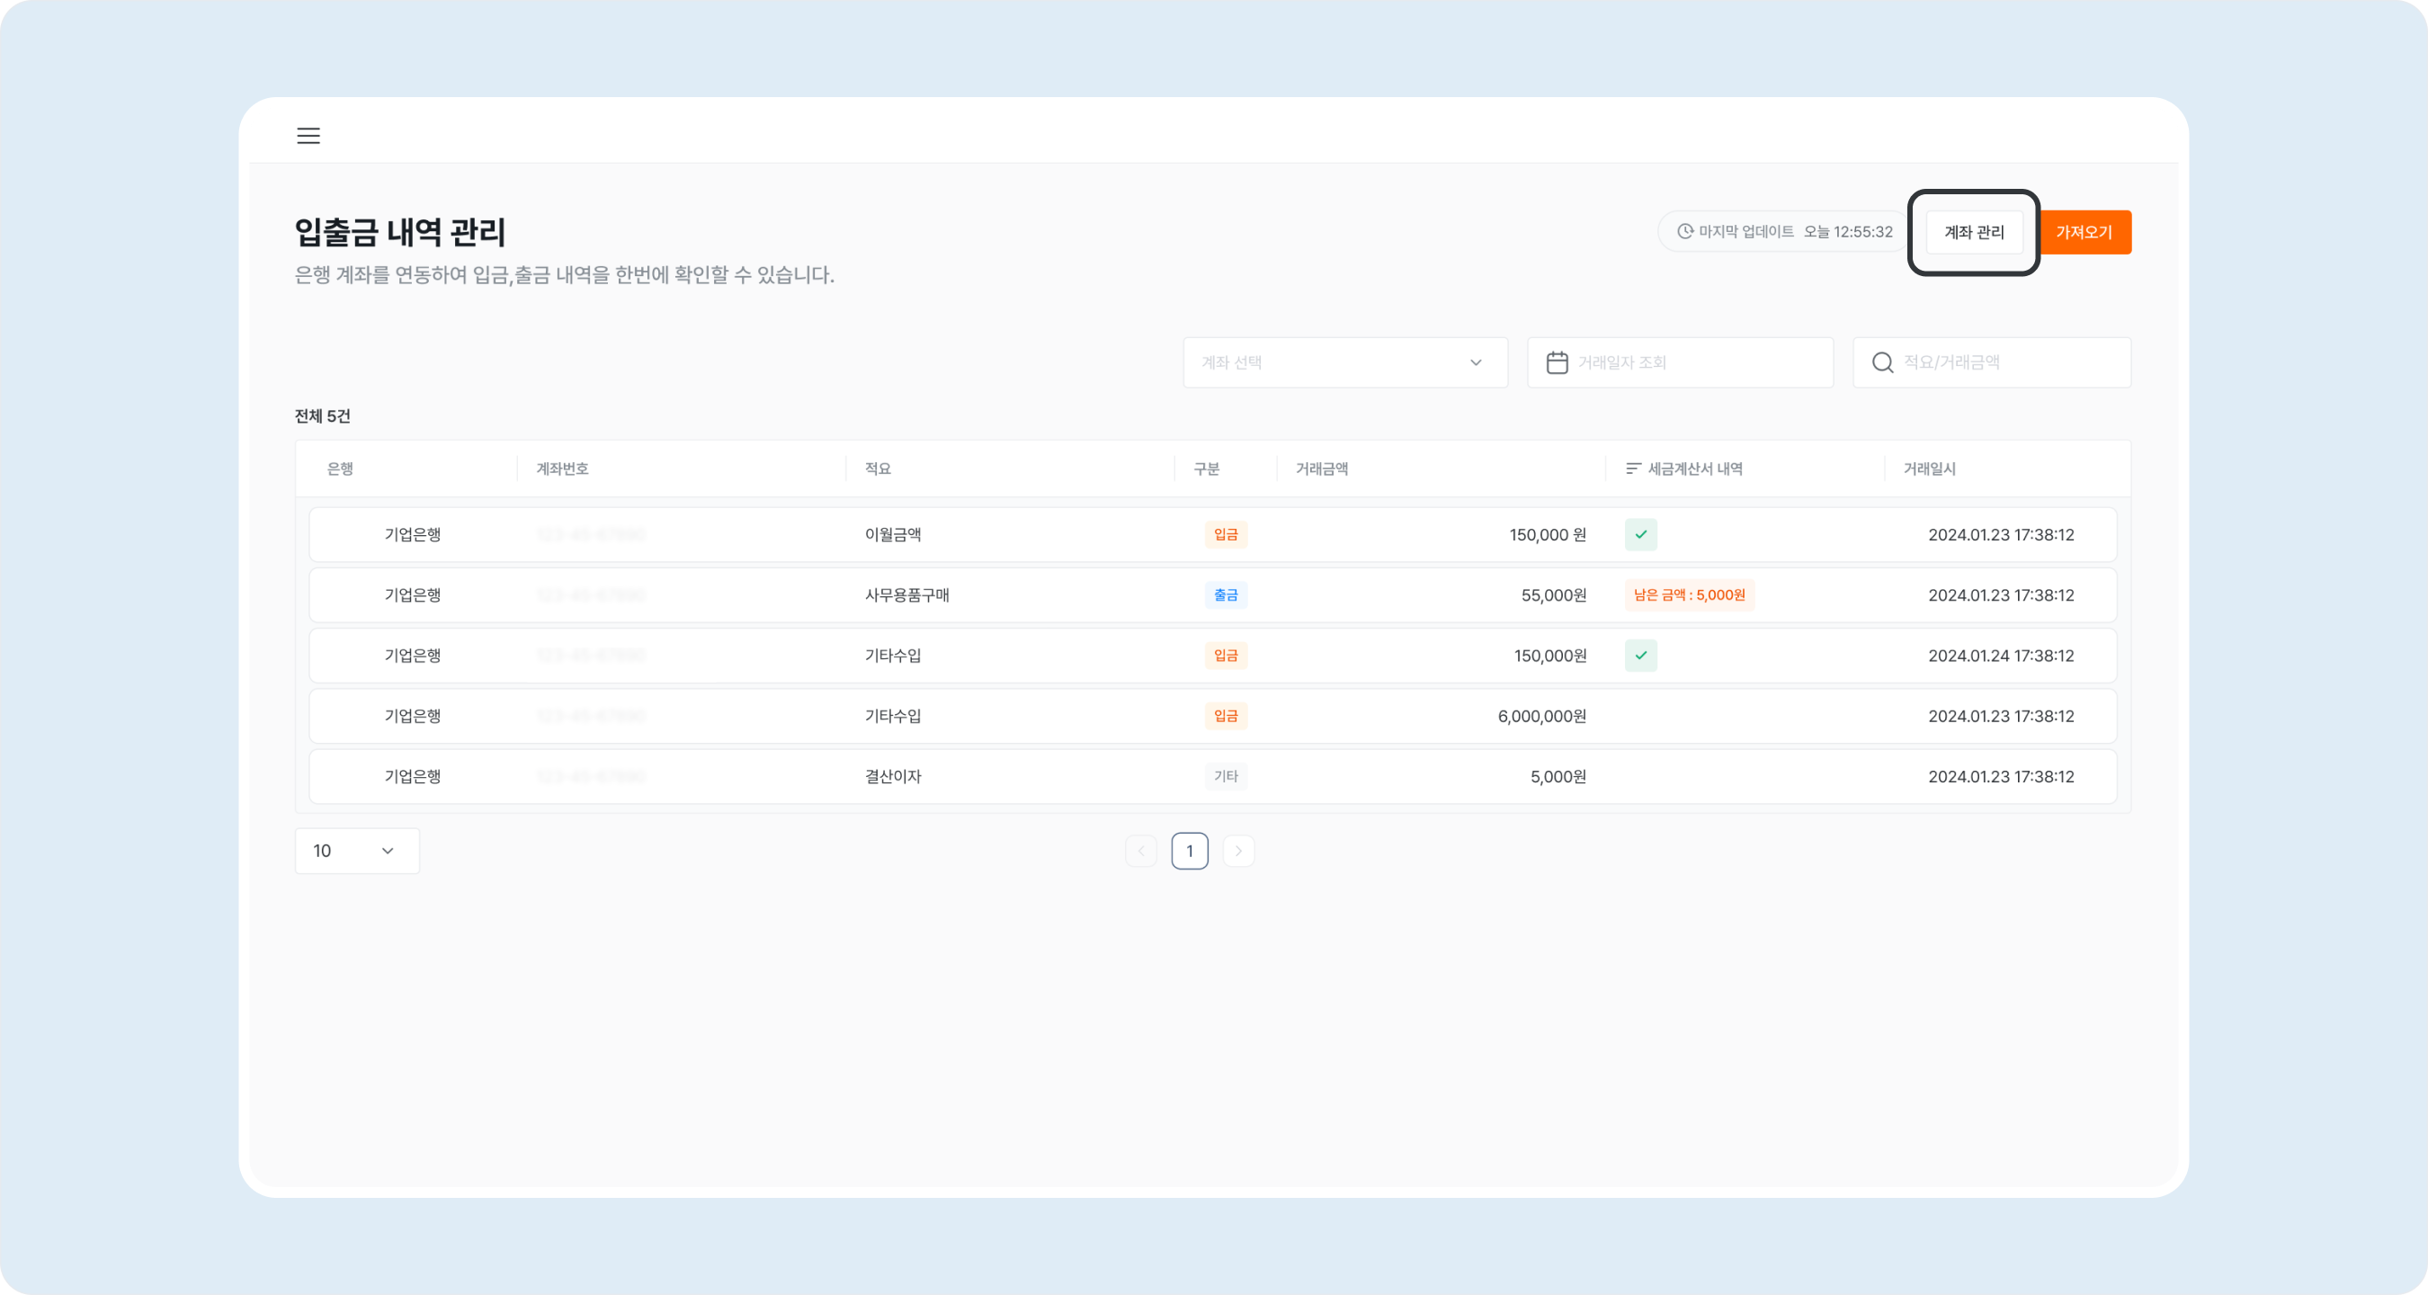Click the sort icon beside 세금계산서 내역 header
This screenshot has height=1295, width=2428.
pyautogui.click(x=1631, y=469)
